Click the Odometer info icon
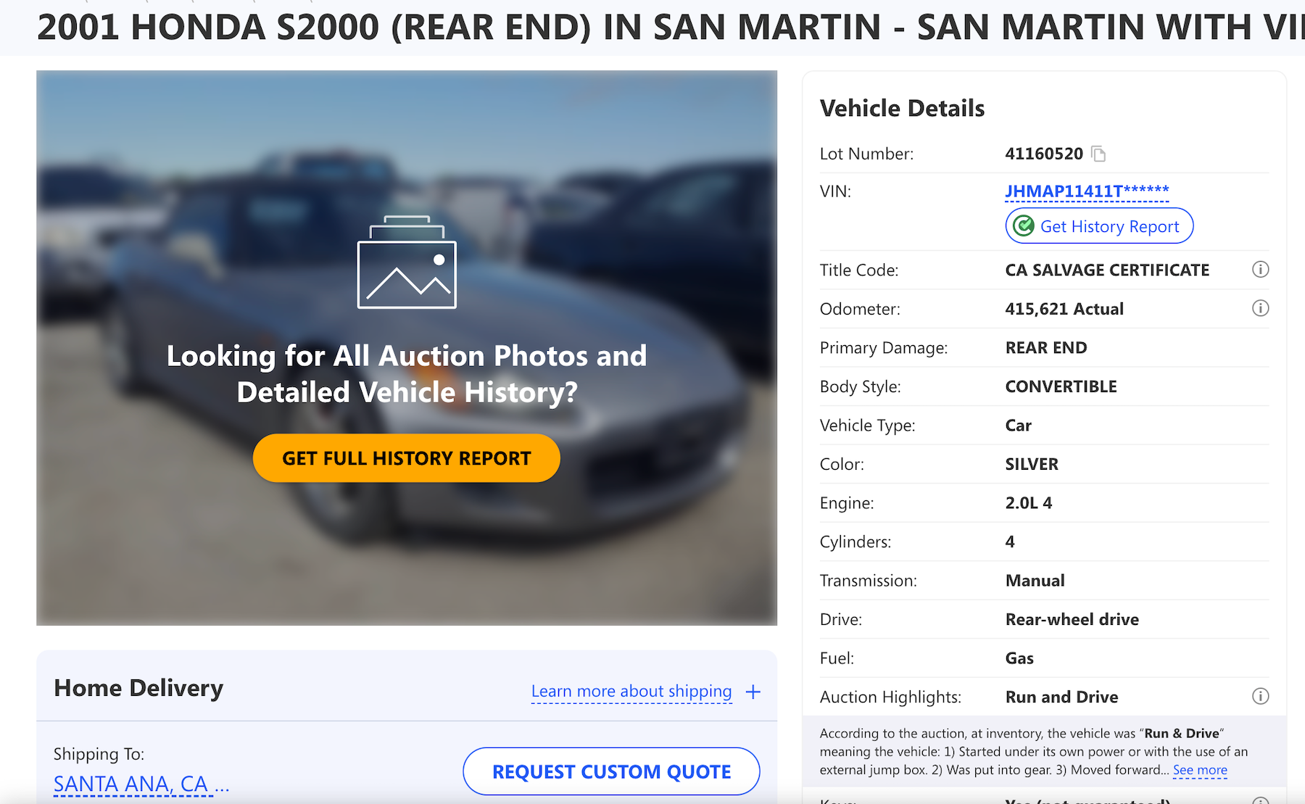 [1260, 309]
